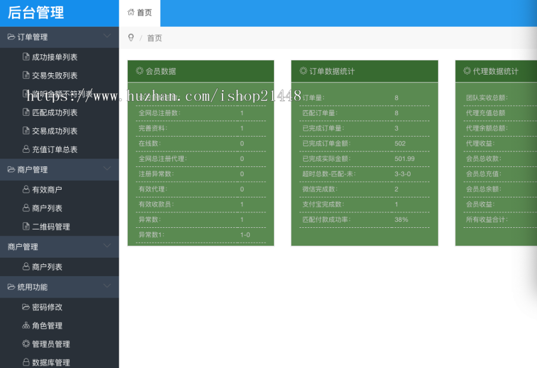The width and height of the screenshot is (537, 368).
Task: Click 会员数据 panel title
Action: click(x=161, y=71)
